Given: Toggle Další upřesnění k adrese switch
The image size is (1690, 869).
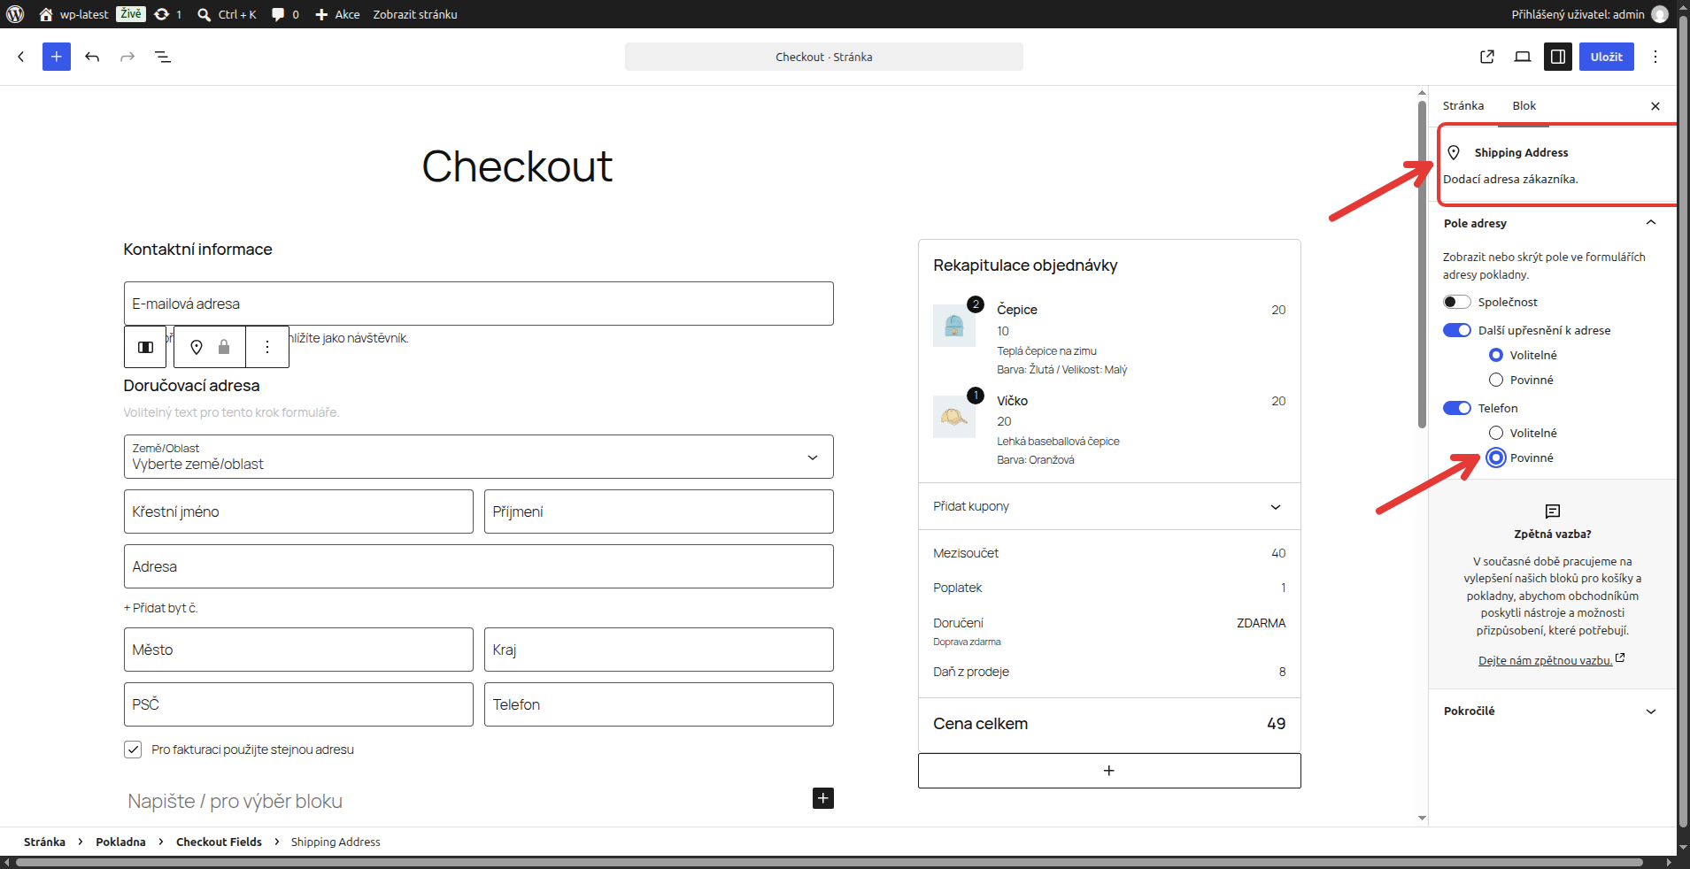Looking at the screenshot, I should pos(1457,330).
